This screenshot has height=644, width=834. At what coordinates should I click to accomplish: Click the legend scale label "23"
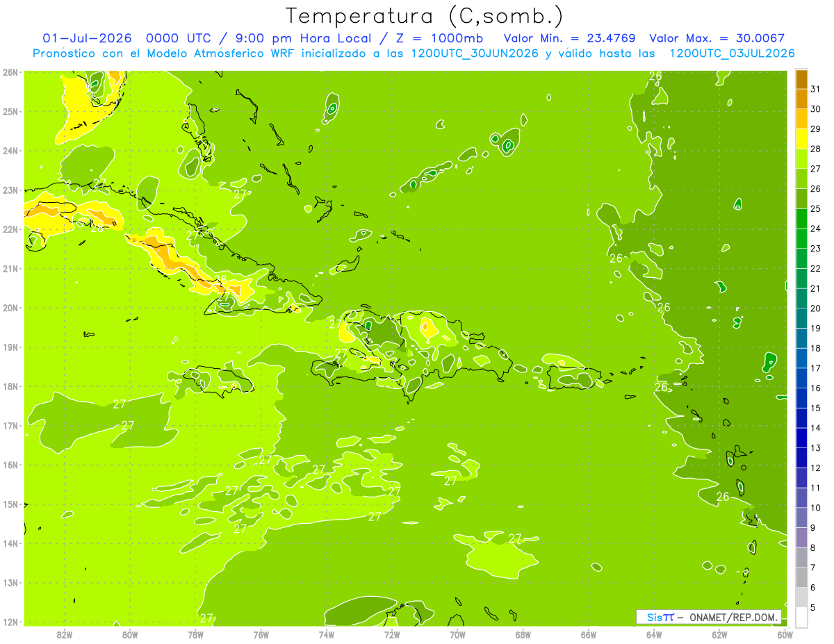point(816,249)
